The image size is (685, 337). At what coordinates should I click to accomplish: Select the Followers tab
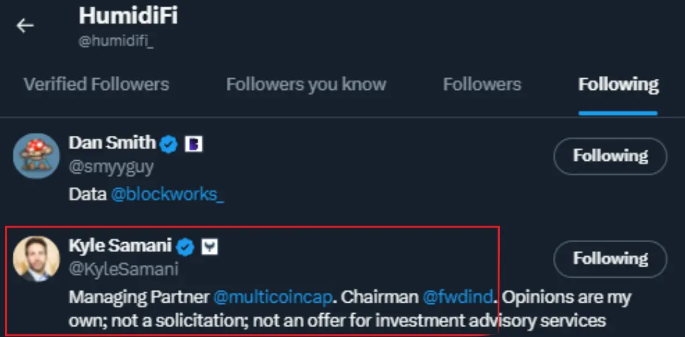click(482, 84)
